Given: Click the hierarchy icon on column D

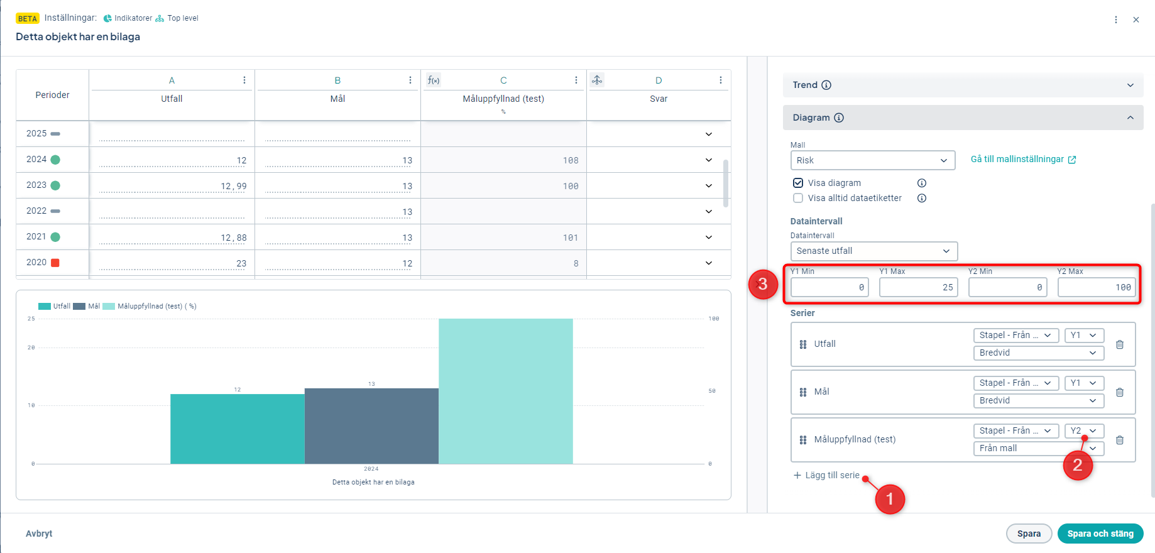Looking at the screenshot, I should coord(597,80).
